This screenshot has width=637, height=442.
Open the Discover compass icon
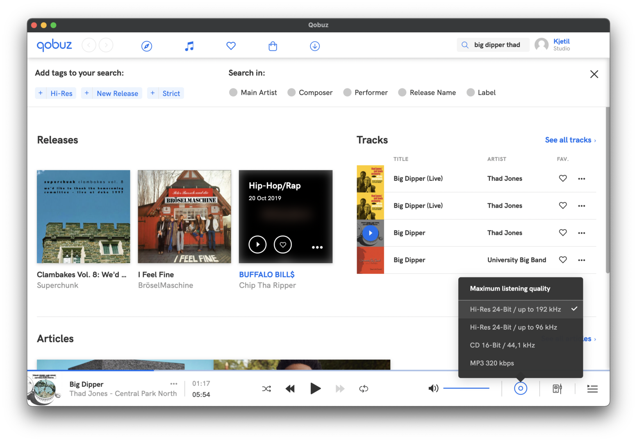click(147, 46)
